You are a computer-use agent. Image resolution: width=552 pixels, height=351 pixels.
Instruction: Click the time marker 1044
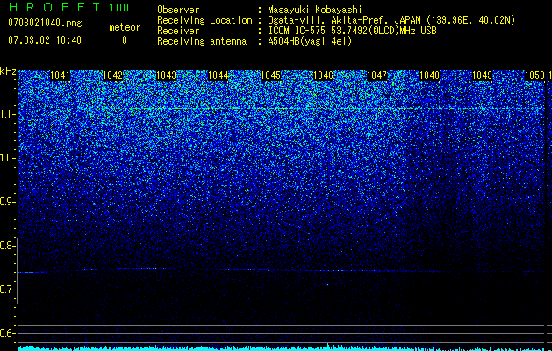(219, 75)
